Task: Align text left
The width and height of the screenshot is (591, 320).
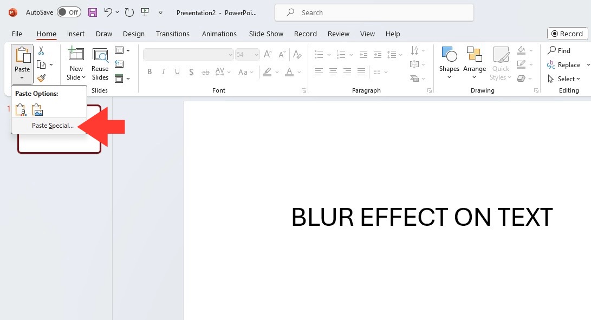Action: 319,71
